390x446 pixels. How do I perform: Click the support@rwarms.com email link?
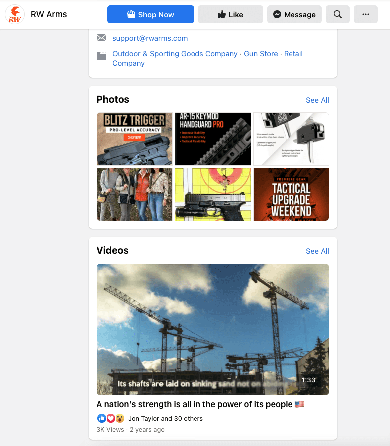pyautogui.click(x=150, y=38)
